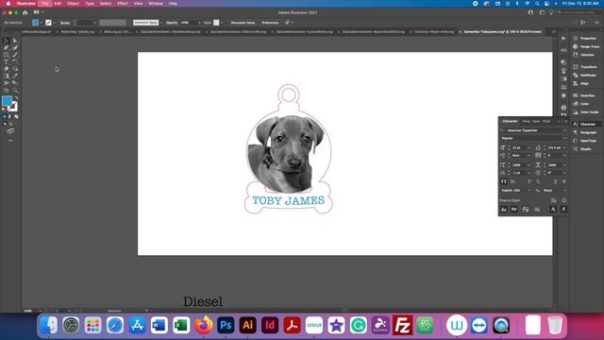
Task: Toggle Subscript in Character panel
Action: [539, 181]
